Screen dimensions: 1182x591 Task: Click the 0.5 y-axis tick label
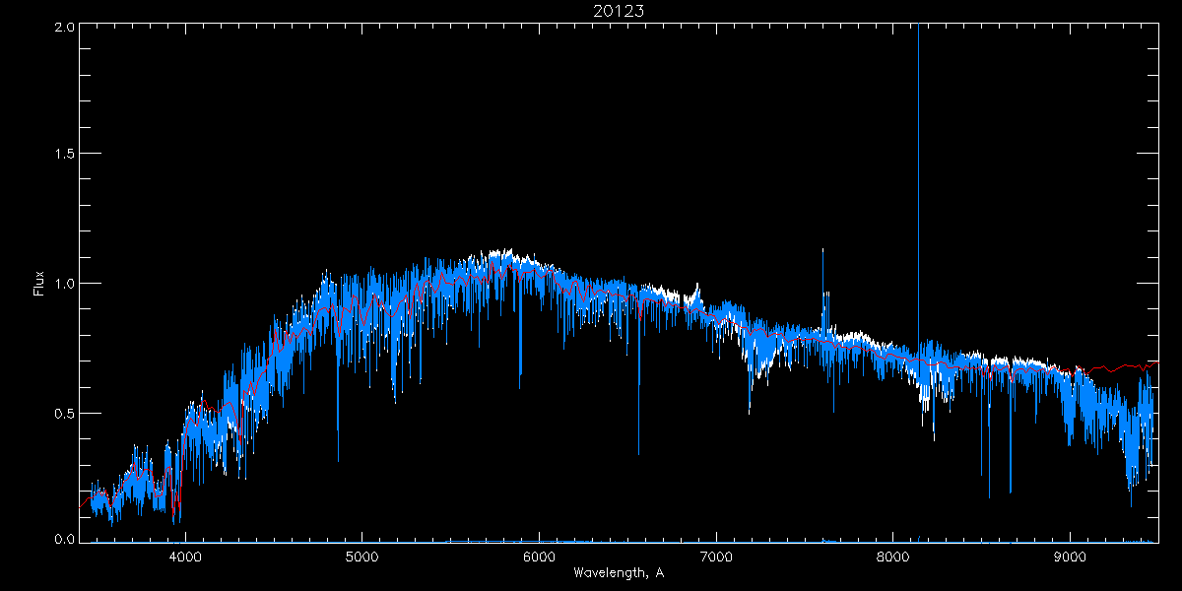click(65, 413)
